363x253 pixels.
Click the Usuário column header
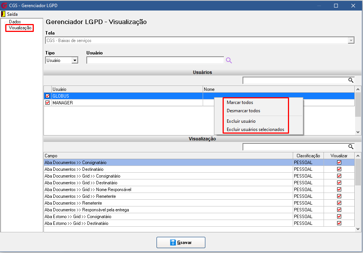pos(127,89)
